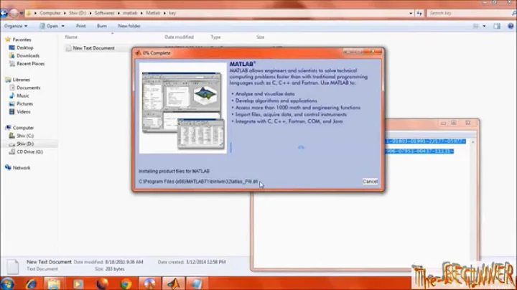The height and width of the screenshot is (290, 517).
Task: Select the New Text Document file
Action: 93,48
